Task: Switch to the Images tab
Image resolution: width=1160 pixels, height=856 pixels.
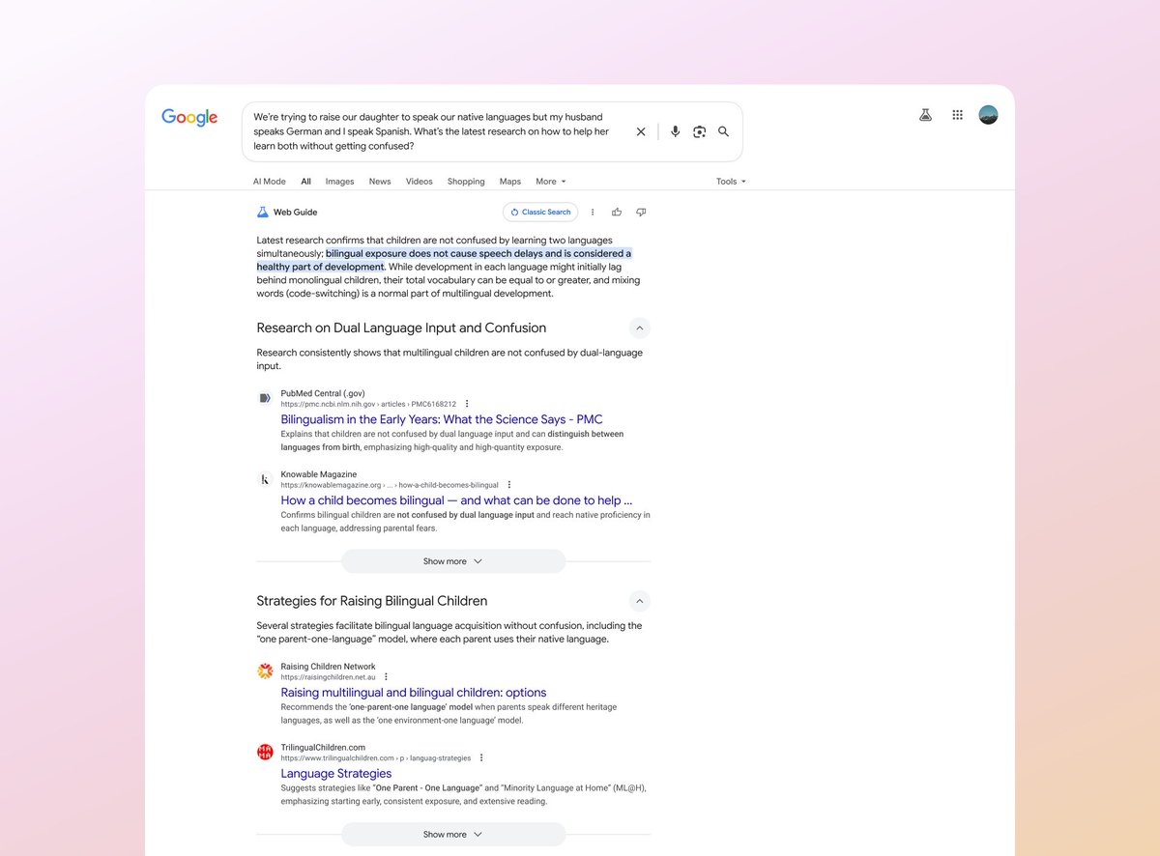Action: point(339,181)
